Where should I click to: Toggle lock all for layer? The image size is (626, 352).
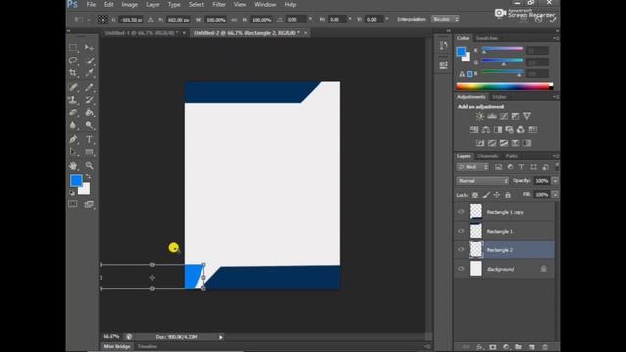[508, 195]
